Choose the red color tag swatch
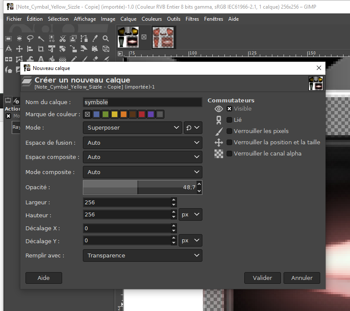 (142, 114)
